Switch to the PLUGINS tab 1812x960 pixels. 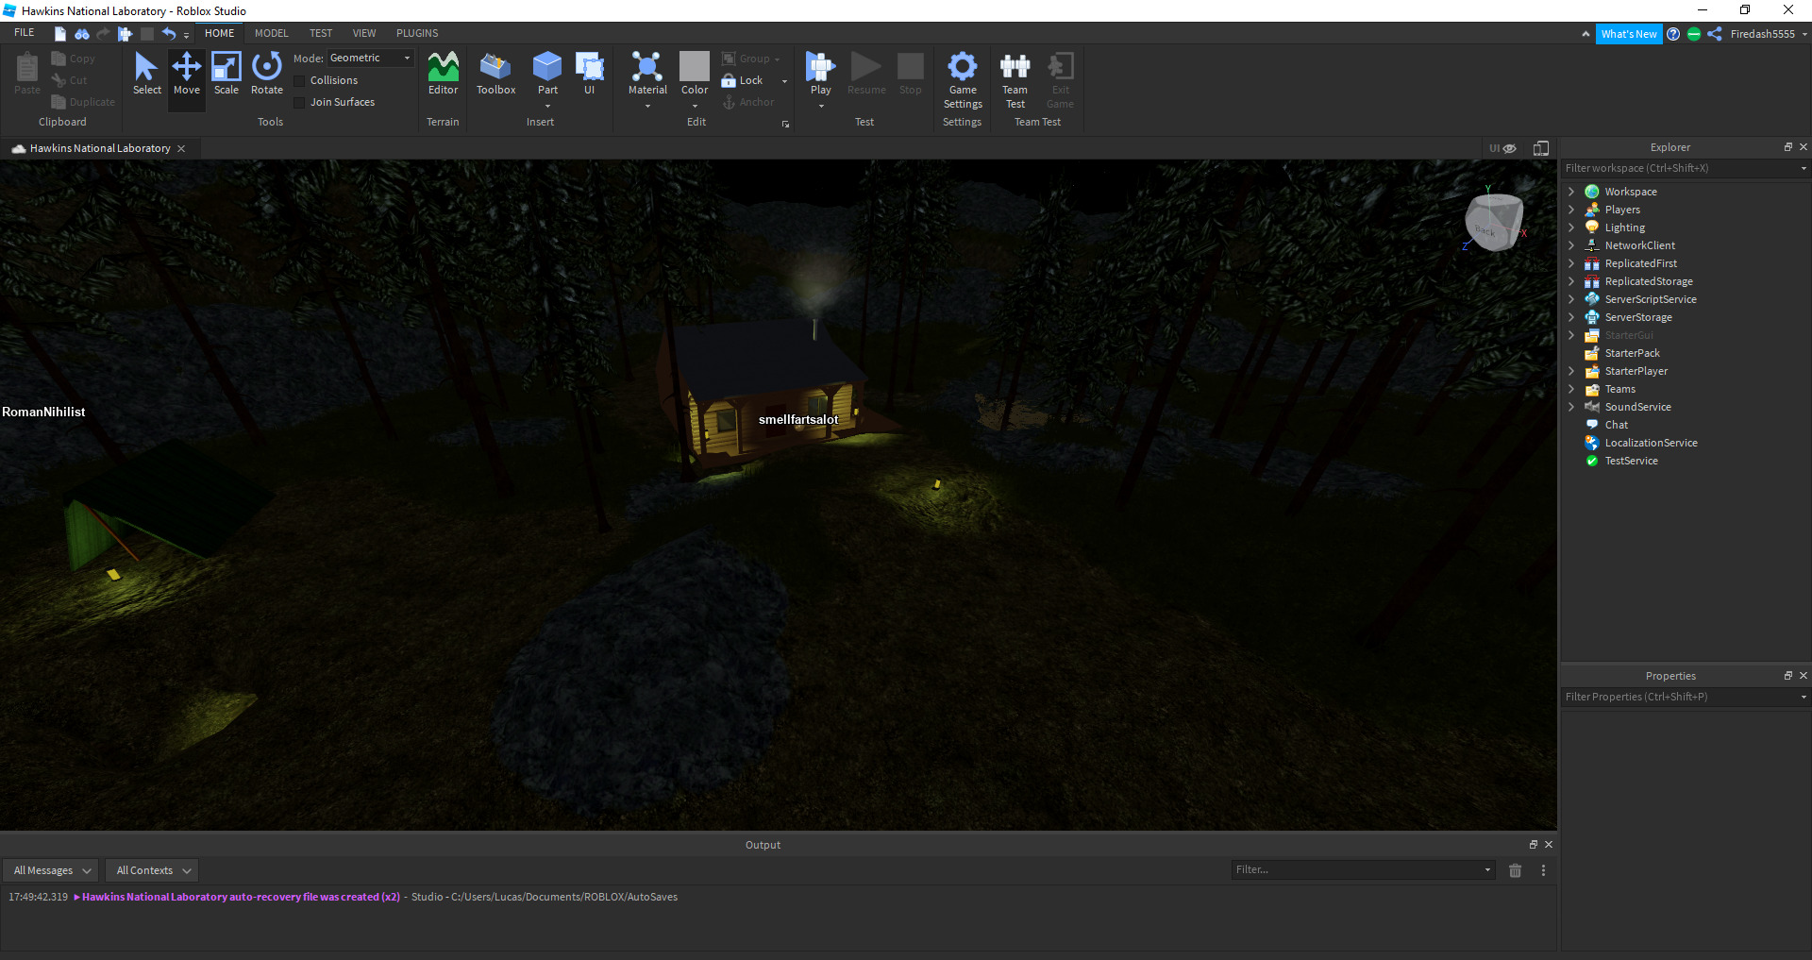(417, 33)
